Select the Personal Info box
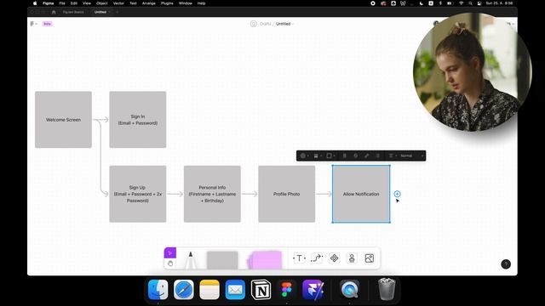The width and height of the screenshot is (545, 306). pos(212,194)
